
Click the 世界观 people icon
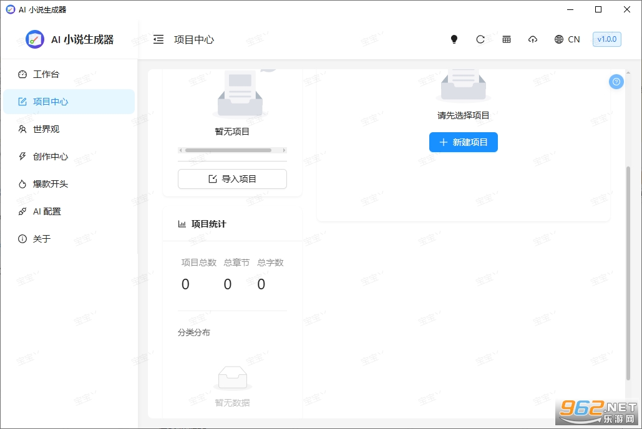coord(22,129)
